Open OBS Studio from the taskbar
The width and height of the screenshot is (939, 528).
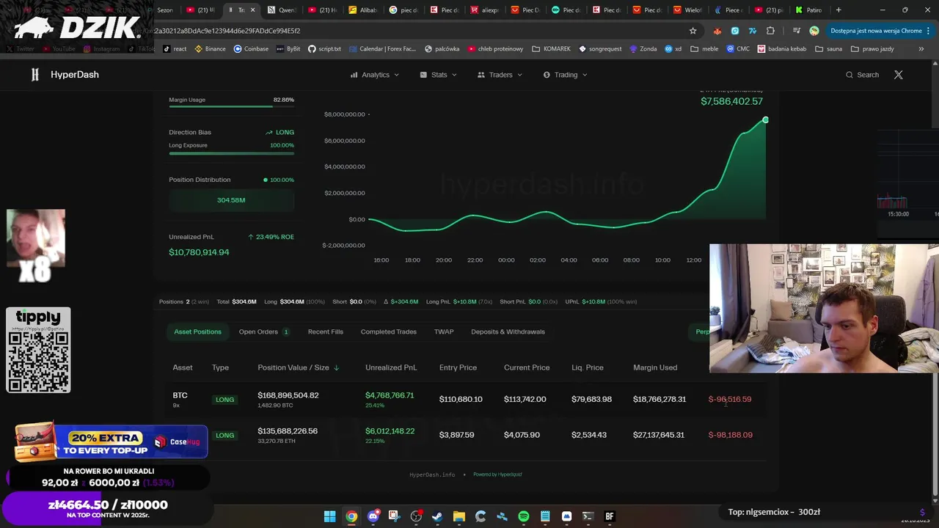(x=416, y=516)
